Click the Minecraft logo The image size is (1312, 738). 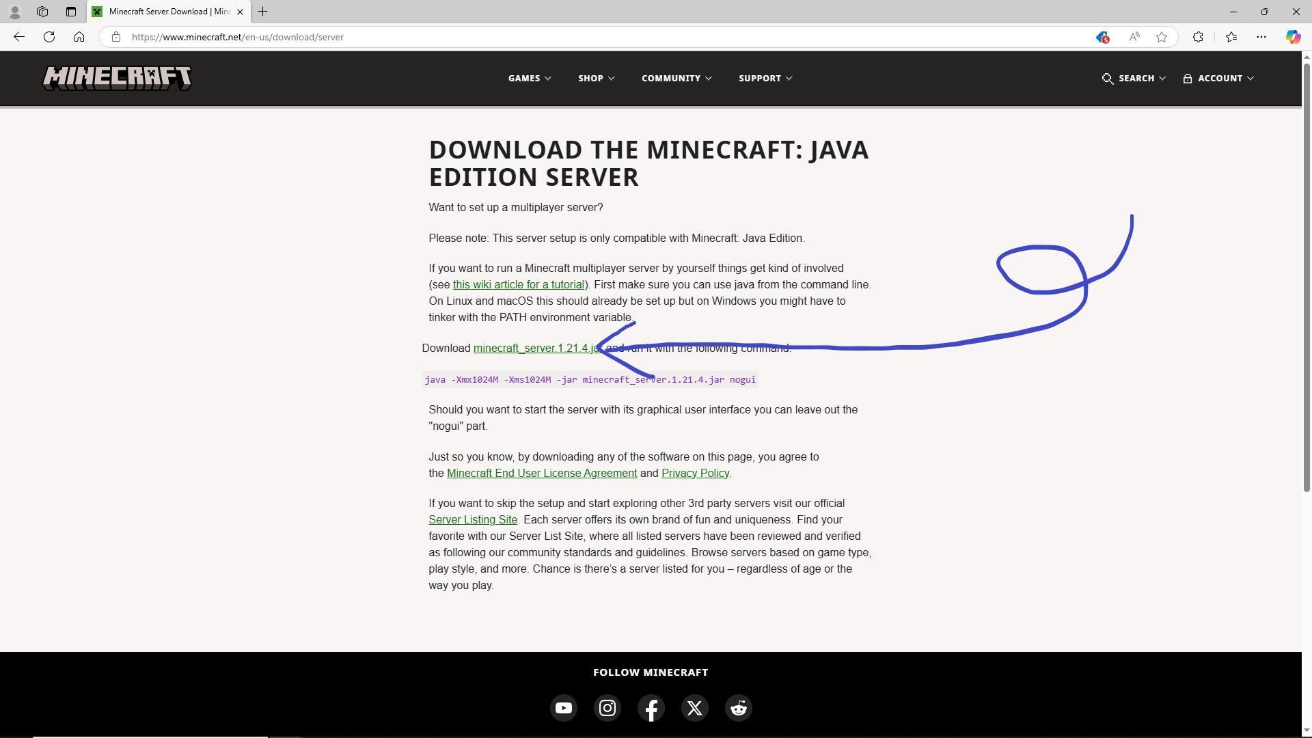point(117,77)
